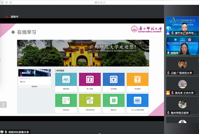199x134 pixels.
Task: Select 周晓玲's highlighted video thumbnail
Action: pyautogui.click(x=182, y=46)
